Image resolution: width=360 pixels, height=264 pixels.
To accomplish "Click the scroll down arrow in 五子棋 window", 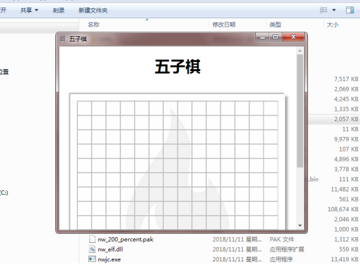I will tap(300, 226).
